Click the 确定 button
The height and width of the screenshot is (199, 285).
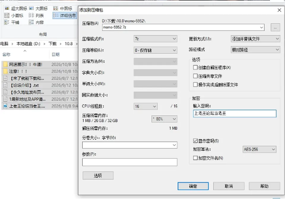[x=193, y=186]
